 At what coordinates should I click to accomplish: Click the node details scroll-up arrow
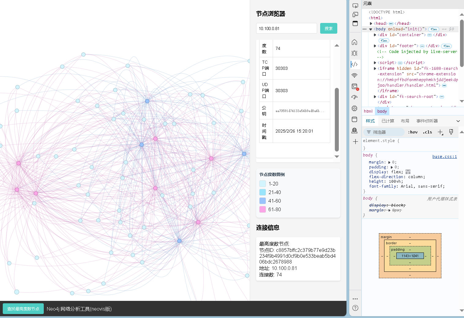[337, 45]
